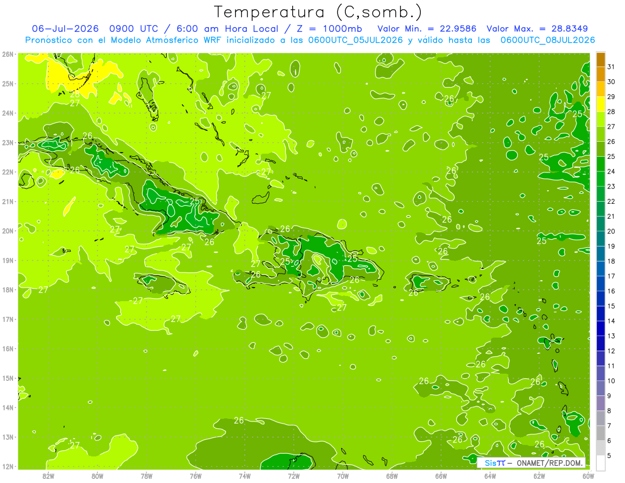This screenshot has height=483, width=625.
Task: Click the '26N' latitude axis label
Action: (x=7, y=54)
